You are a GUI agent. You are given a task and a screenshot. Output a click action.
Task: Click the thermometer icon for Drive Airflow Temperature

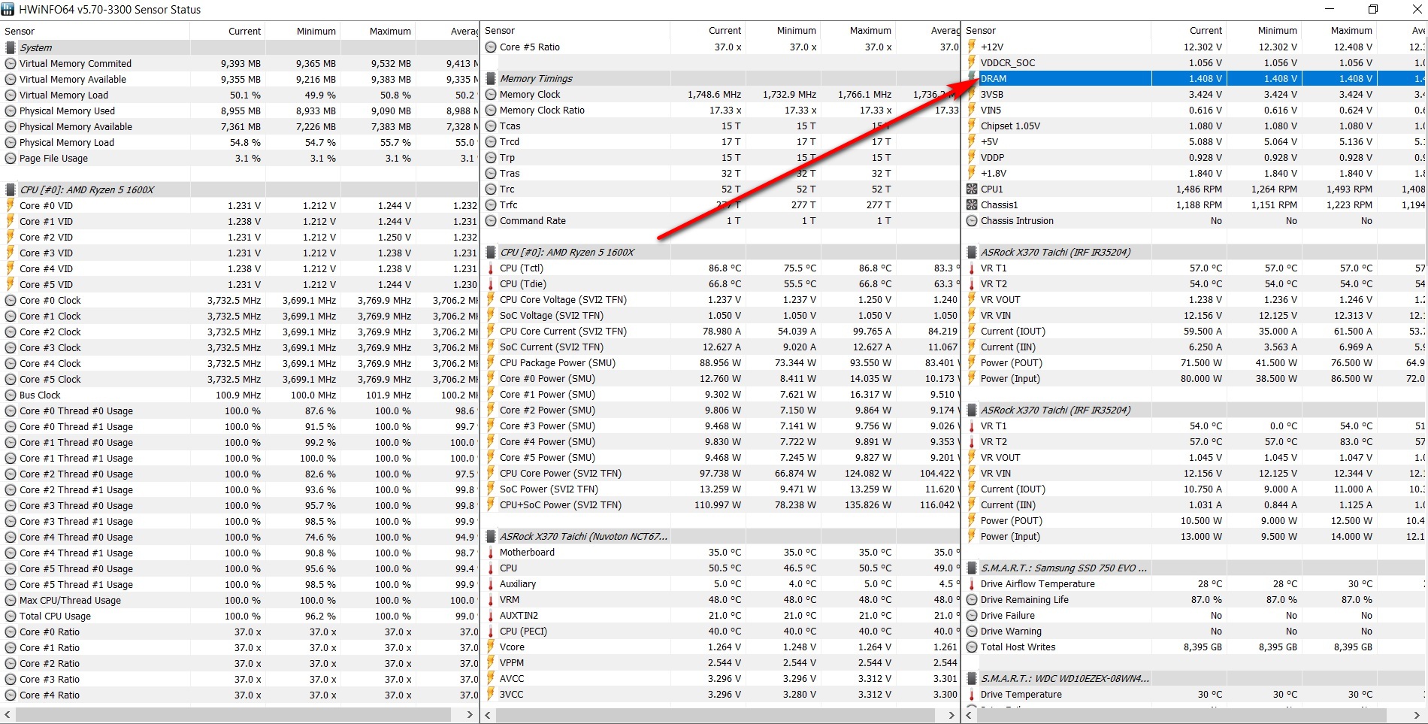click(x=972, y=584)
